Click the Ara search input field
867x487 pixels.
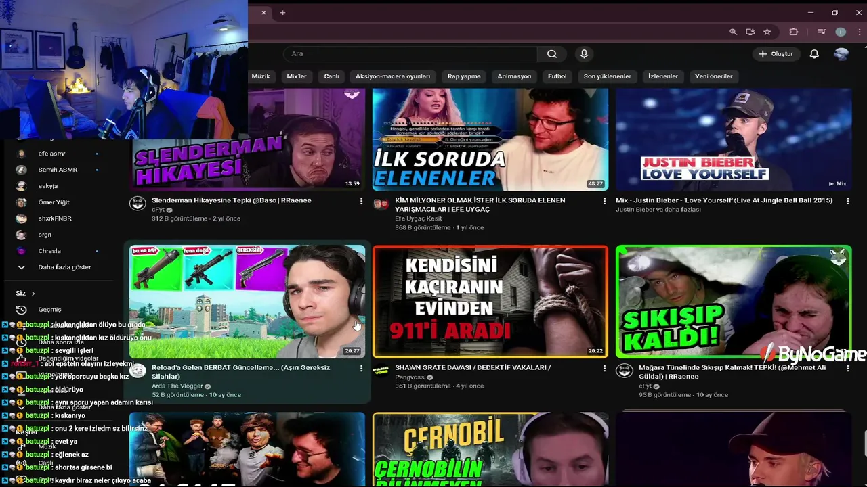(x=410, y=54)
